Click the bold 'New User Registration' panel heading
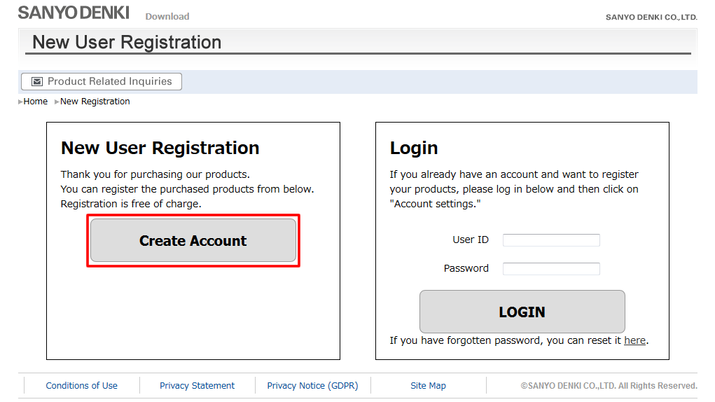The width and height of the screenshot is (715, 402). [x=160, y=148]
